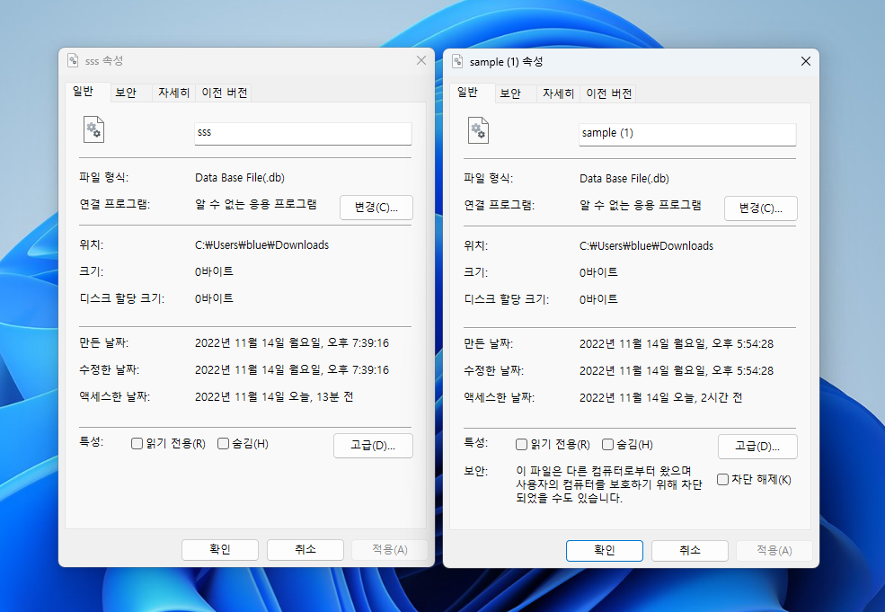Open 자세히 tab in sample (1) window
This screenshot has width=885, height=612.
tap(558, 93)
